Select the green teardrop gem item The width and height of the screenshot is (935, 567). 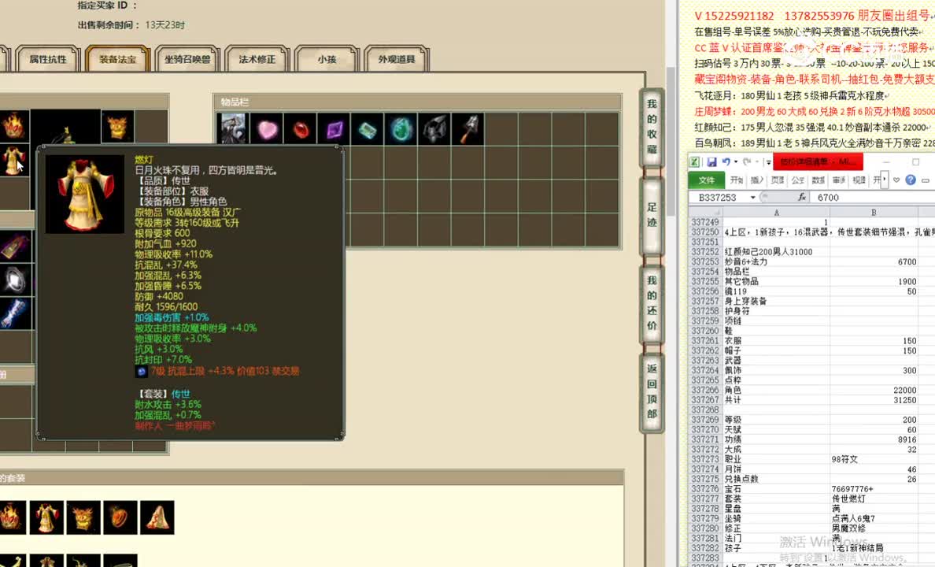point(400,129)
